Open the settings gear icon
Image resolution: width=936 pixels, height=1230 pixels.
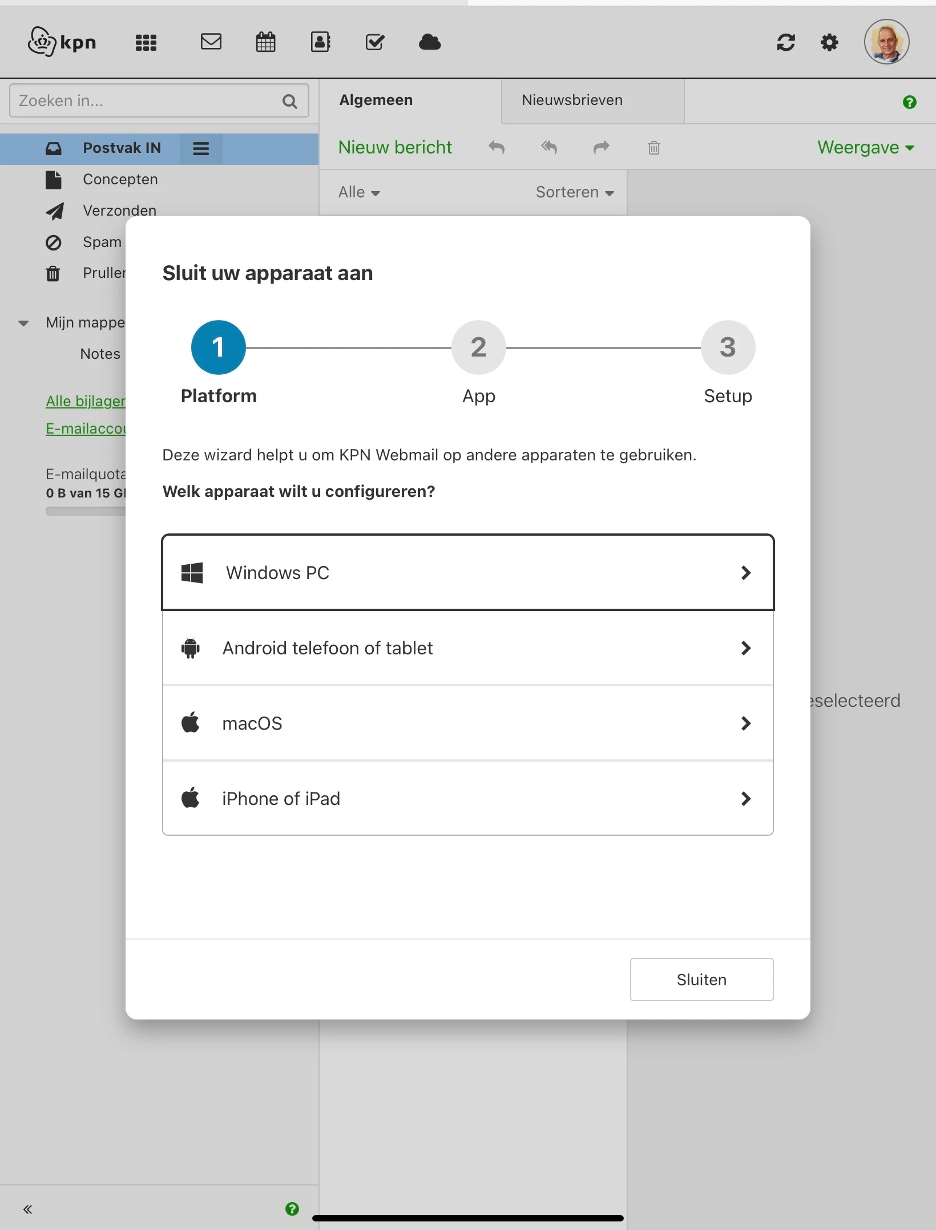click(x=829, y=42)
